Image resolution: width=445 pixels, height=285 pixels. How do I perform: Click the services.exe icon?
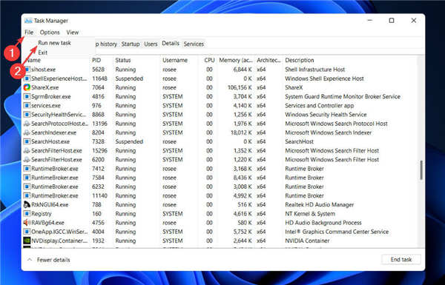[27, 106]
